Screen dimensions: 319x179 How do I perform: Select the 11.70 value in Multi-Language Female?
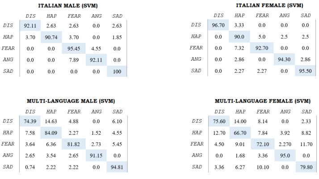pyautogui.click(x=306, y=144)
